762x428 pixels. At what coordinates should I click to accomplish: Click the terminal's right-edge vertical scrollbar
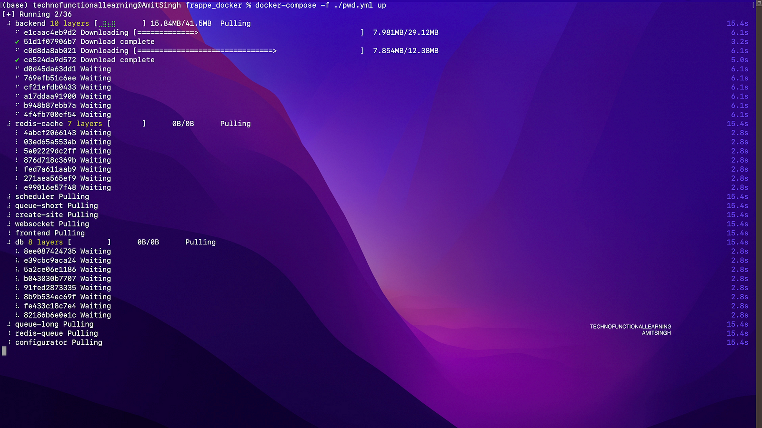(759, 214)
